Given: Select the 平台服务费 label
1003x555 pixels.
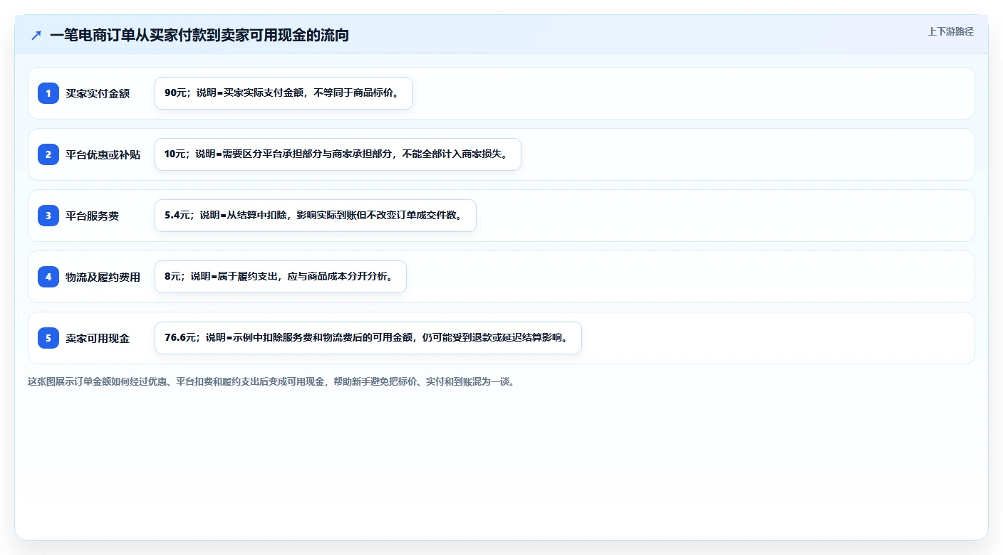Looking at the screenshot, I should pos(93,216).
